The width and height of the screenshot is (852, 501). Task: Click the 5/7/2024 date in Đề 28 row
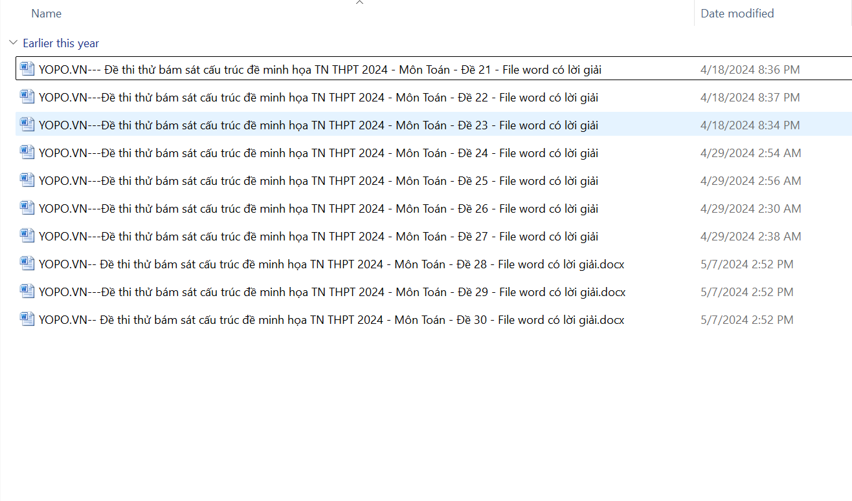pyautogui.click(x=747, y=264)
